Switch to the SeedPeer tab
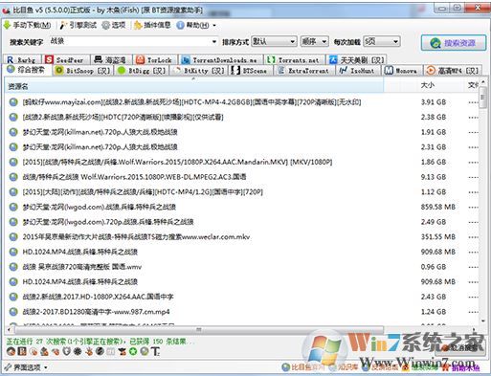 click(65, 59)
